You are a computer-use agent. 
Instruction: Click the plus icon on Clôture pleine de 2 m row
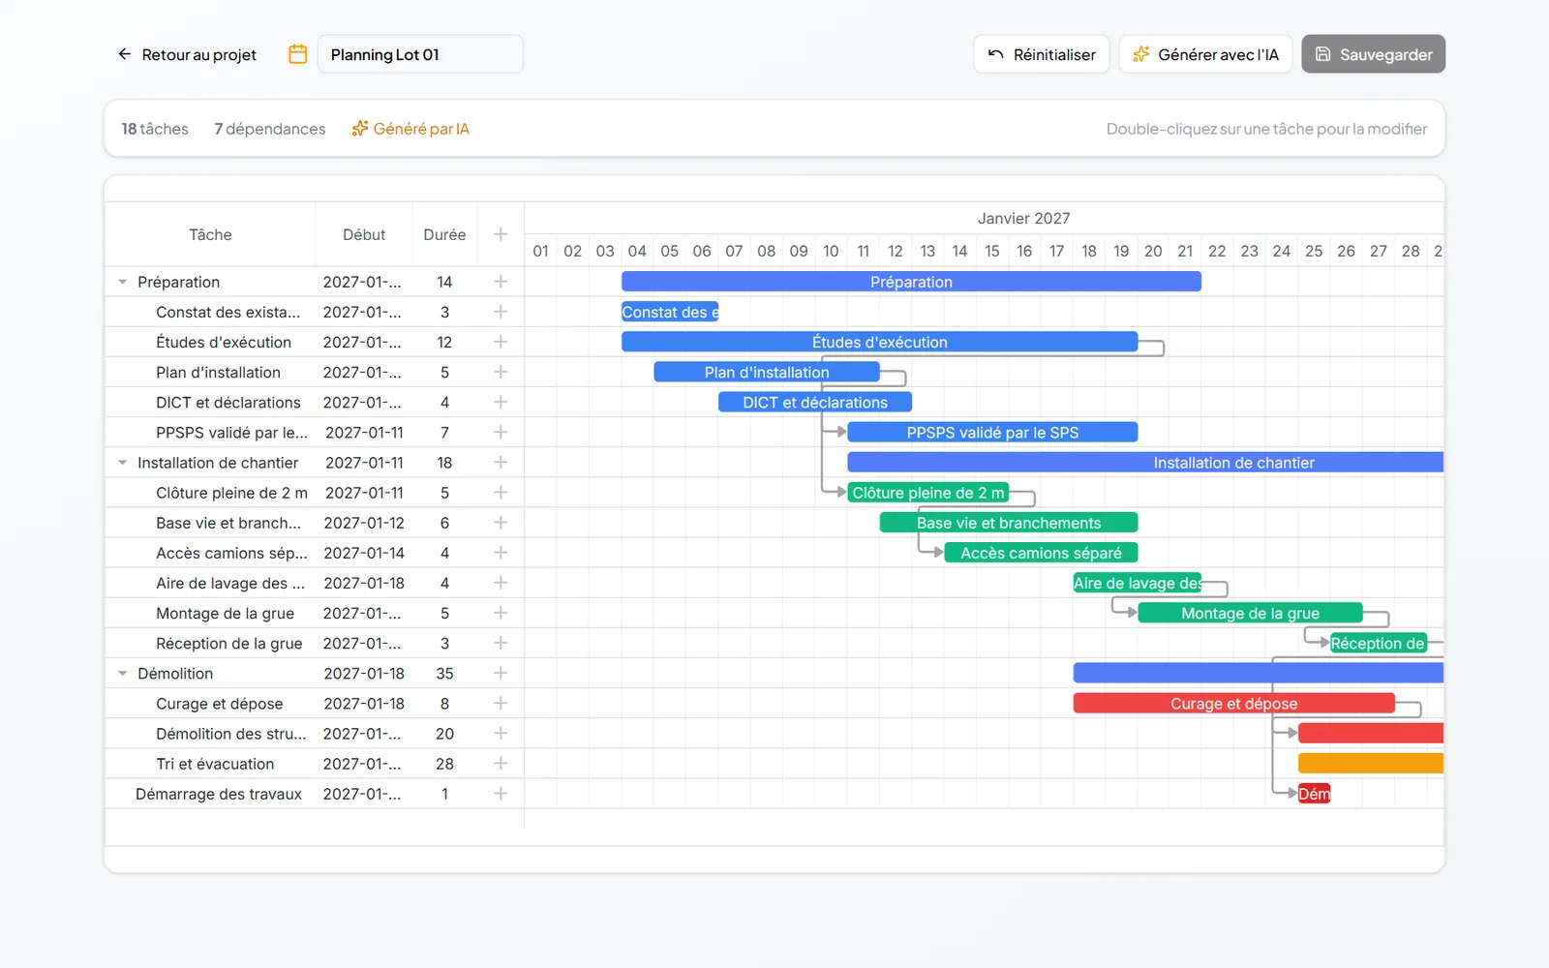tap(501, 493)
